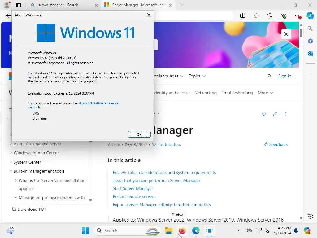
Task: Open Start Server Manager link
Action: 133,188
